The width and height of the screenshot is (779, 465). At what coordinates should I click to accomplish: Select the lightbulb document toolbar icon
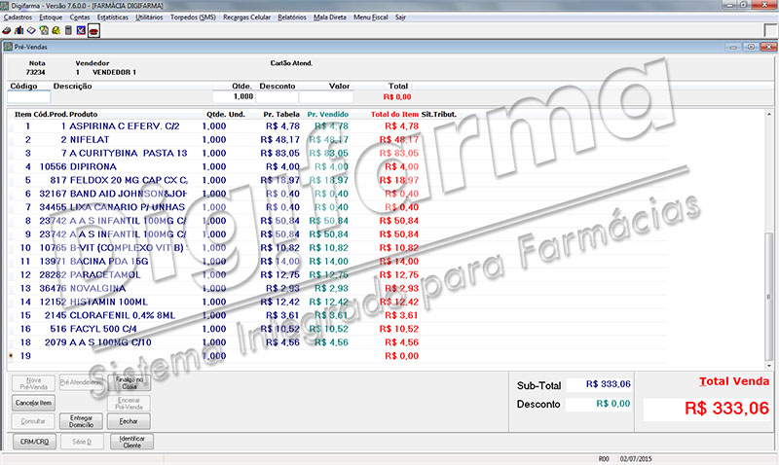point(44,31)
